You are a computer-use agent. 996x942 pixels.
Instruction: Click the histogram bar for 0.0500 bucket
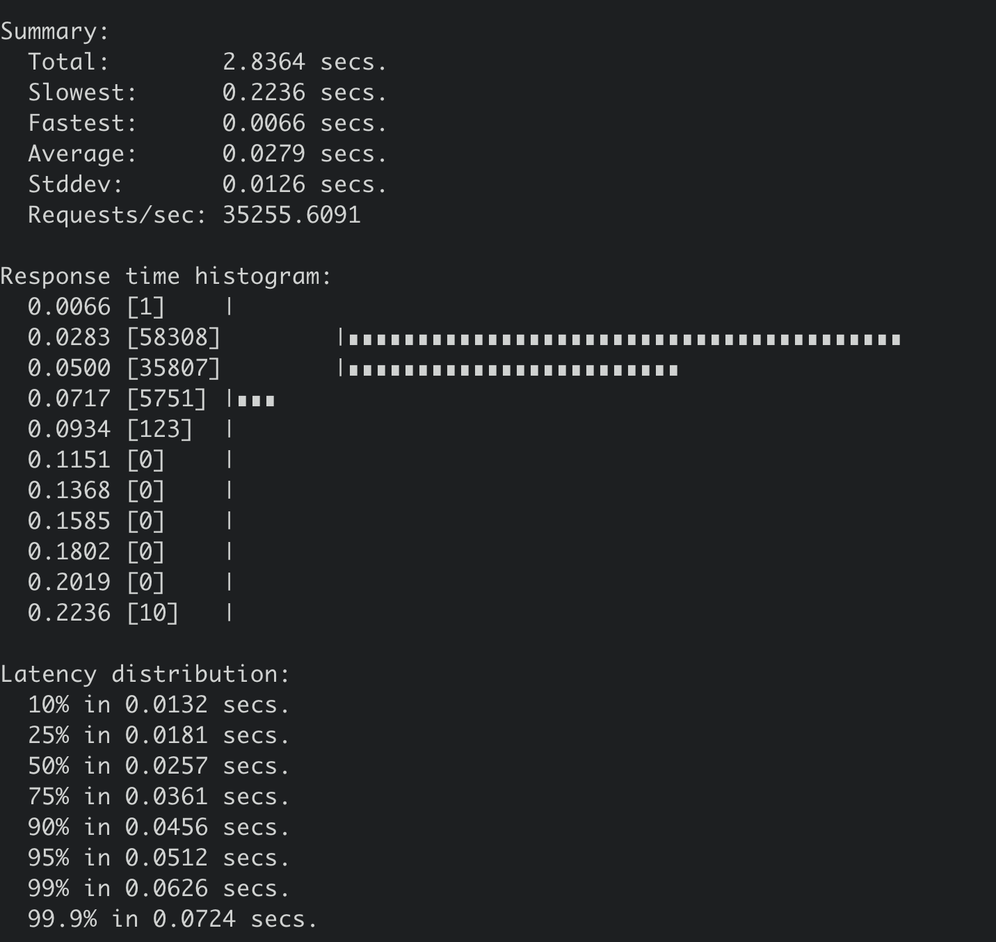[513, 370]
